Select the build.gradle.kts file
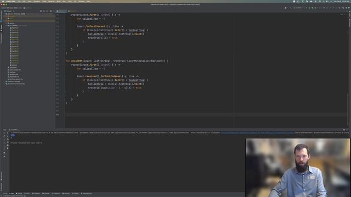Screen dimensions: 351x197 pos(15,69)
